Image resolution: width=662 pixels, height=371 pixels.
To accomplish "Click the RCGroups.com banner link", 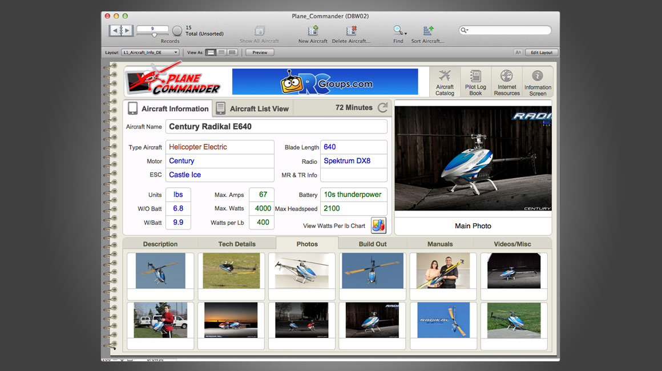I will coord(325,82).
